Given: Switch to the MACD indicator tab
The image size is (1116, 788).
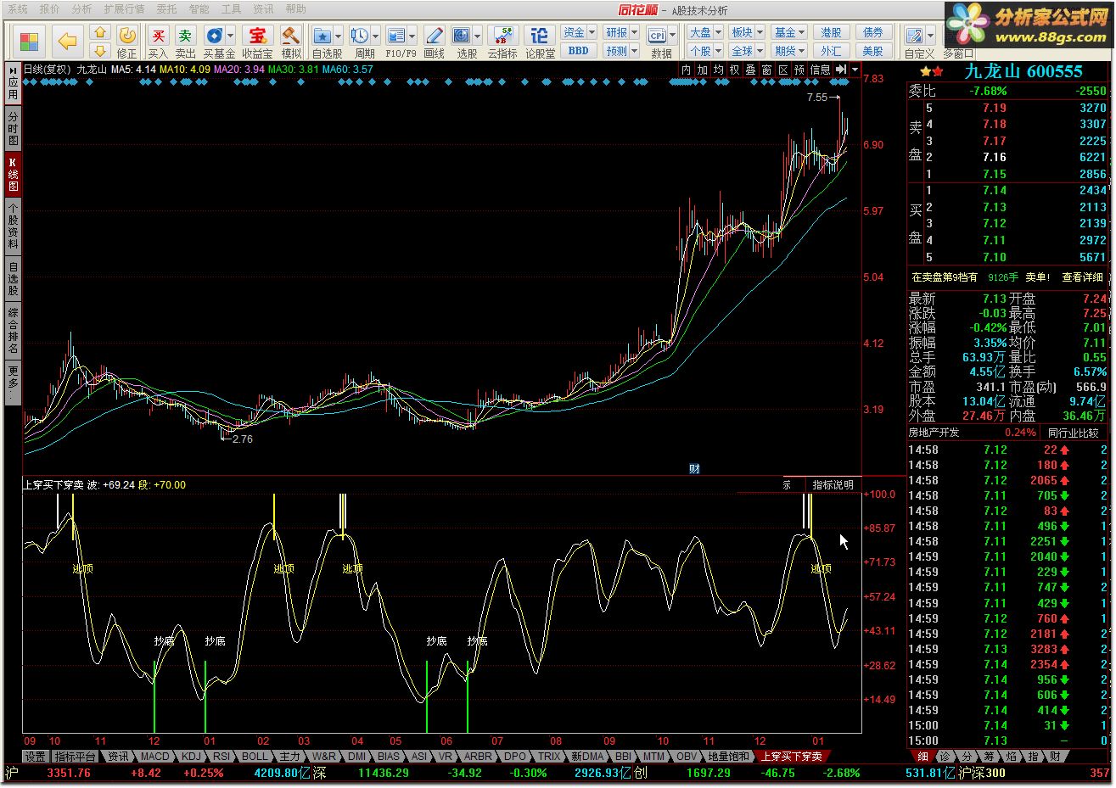Looking at the screenshot, I should coord(154,756).
